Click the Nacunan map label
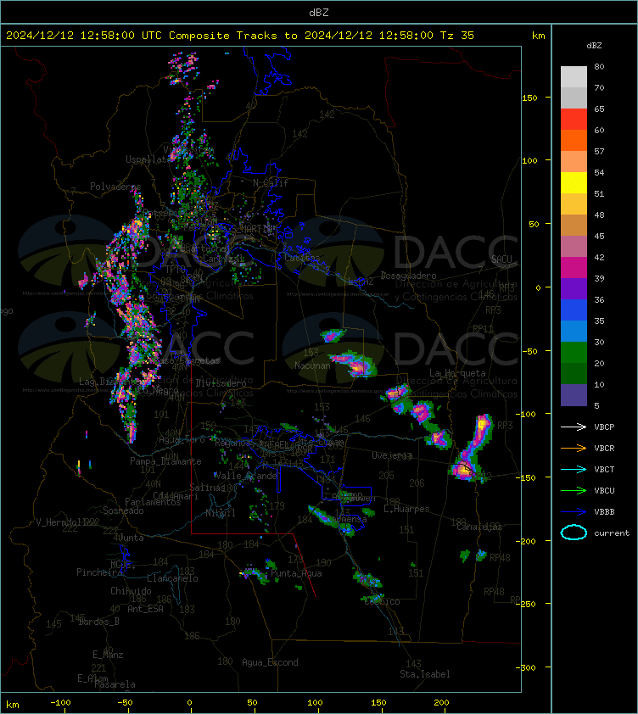 point(312,365)
